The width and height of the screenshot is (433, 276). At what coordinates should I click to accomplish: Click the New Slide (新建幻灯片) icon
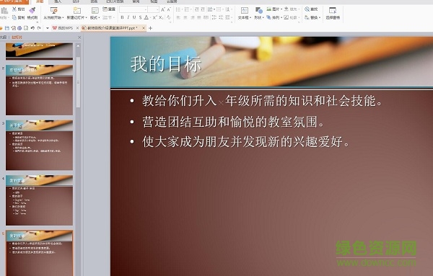77,11
